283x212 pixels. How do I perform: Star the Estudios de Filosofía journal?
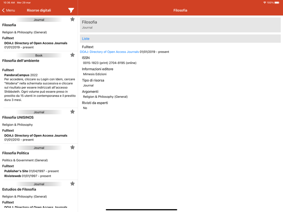pyautogui.click(x=72, y=184)
